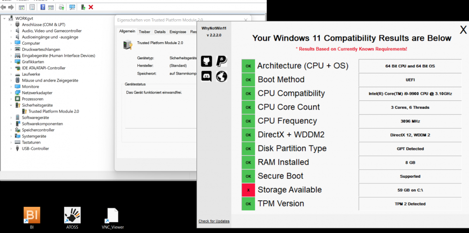
Task: Expand the Grafikkarten node
Action: point(11,61)
